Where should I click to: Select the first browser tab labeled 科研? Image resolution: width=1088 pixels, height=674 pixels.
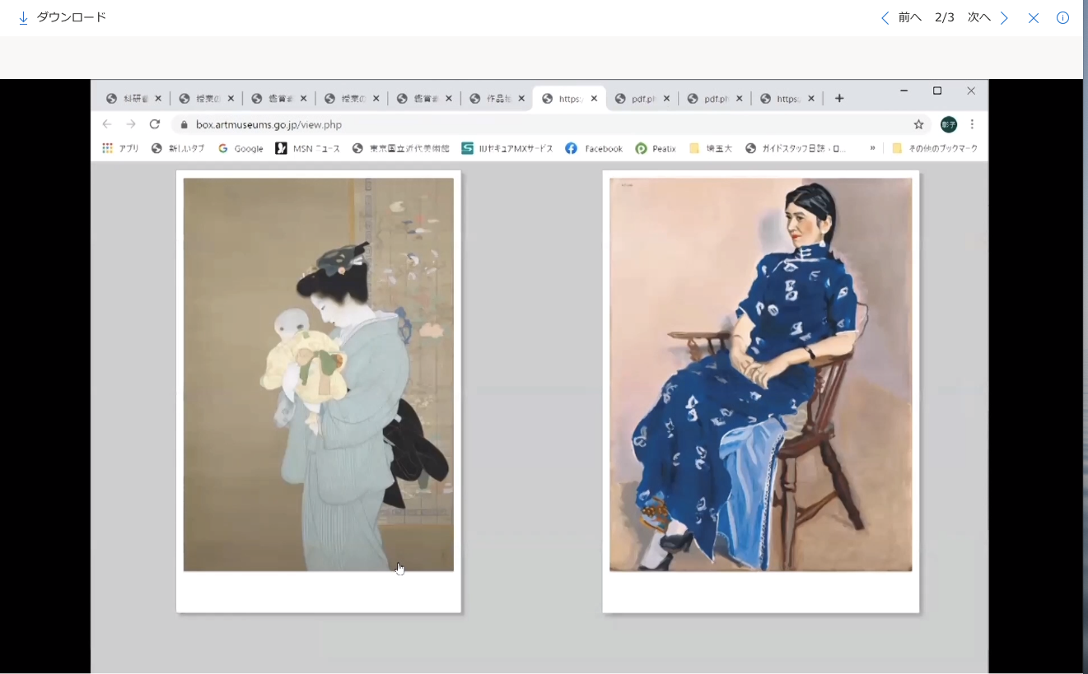[x=133, y=99]
